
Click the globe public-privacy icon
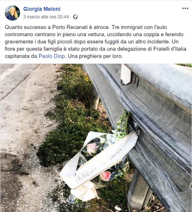(75, 17)
